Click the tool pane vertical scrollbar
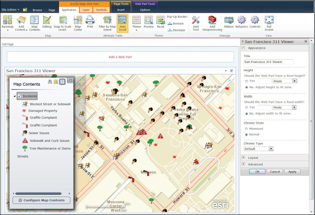This screenshot has height=215, width=315. pos(311,121)
